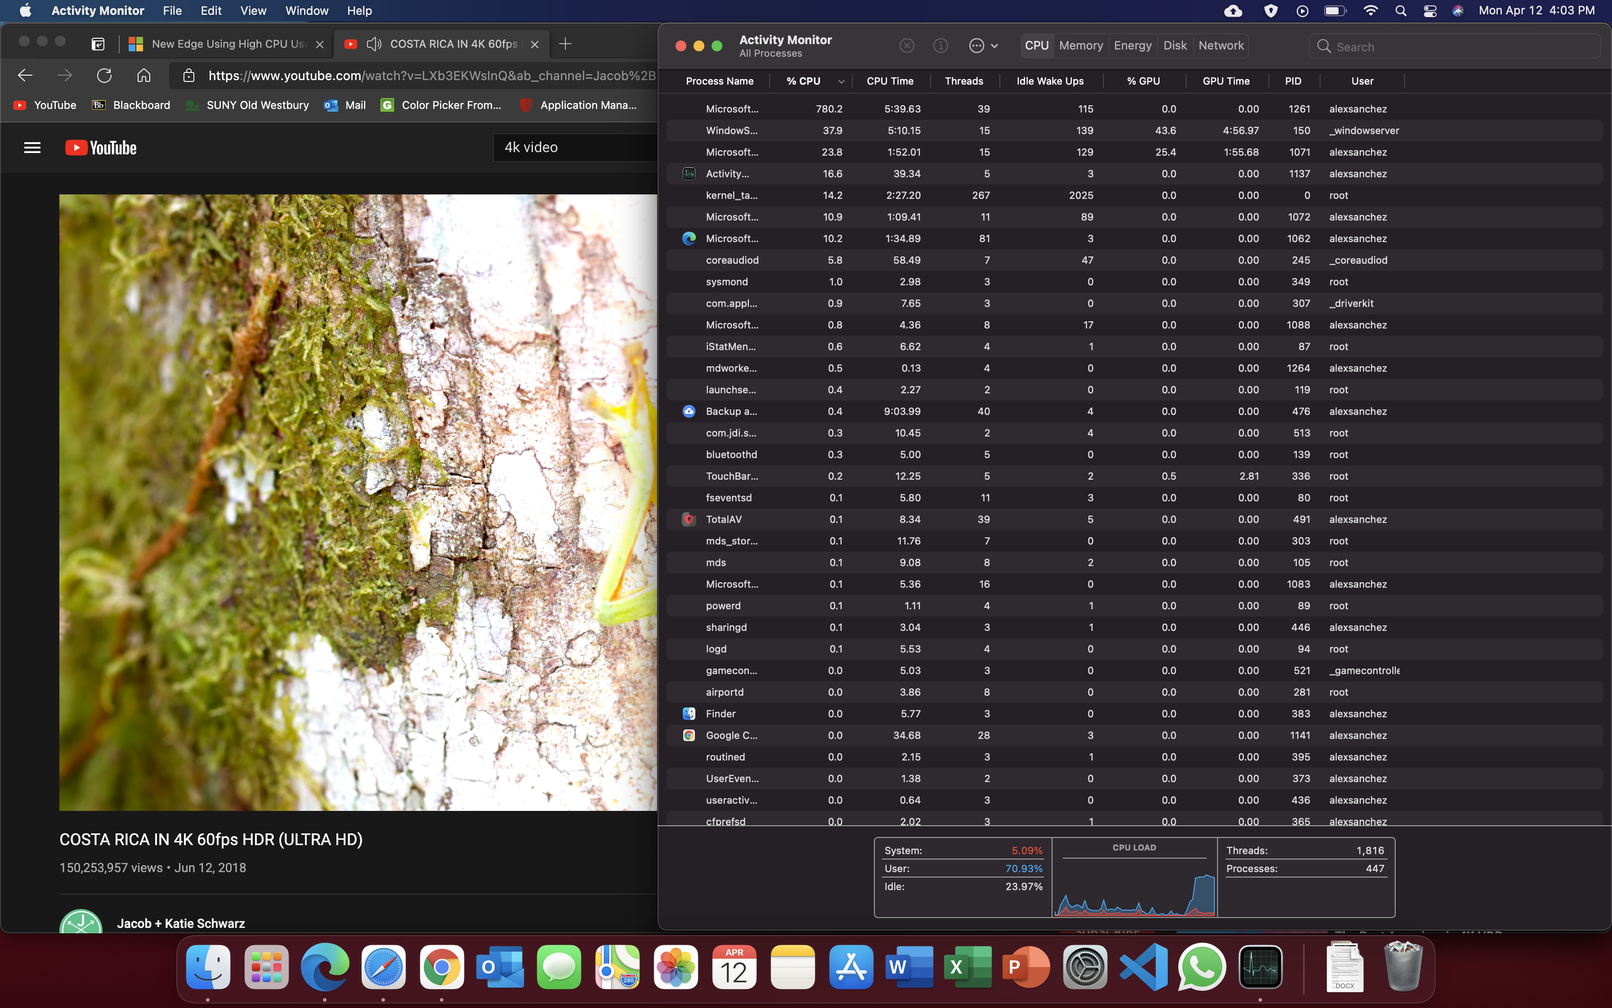
Task: Open YouTube hamburger guide menu
Action: coord(32,147)
